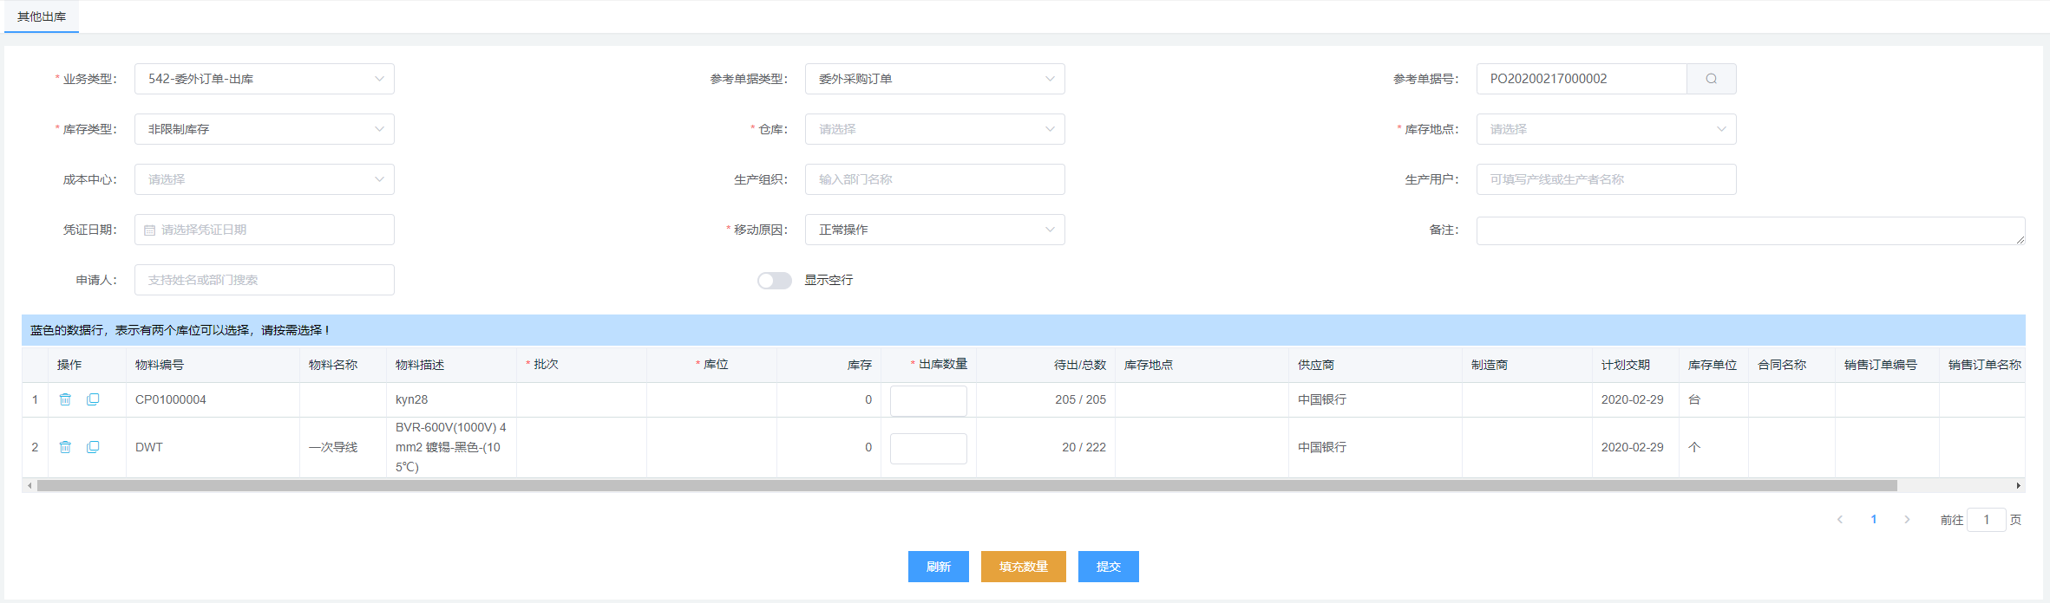Click the search icon beside 参考单据号

click(x=1711, y=79)
